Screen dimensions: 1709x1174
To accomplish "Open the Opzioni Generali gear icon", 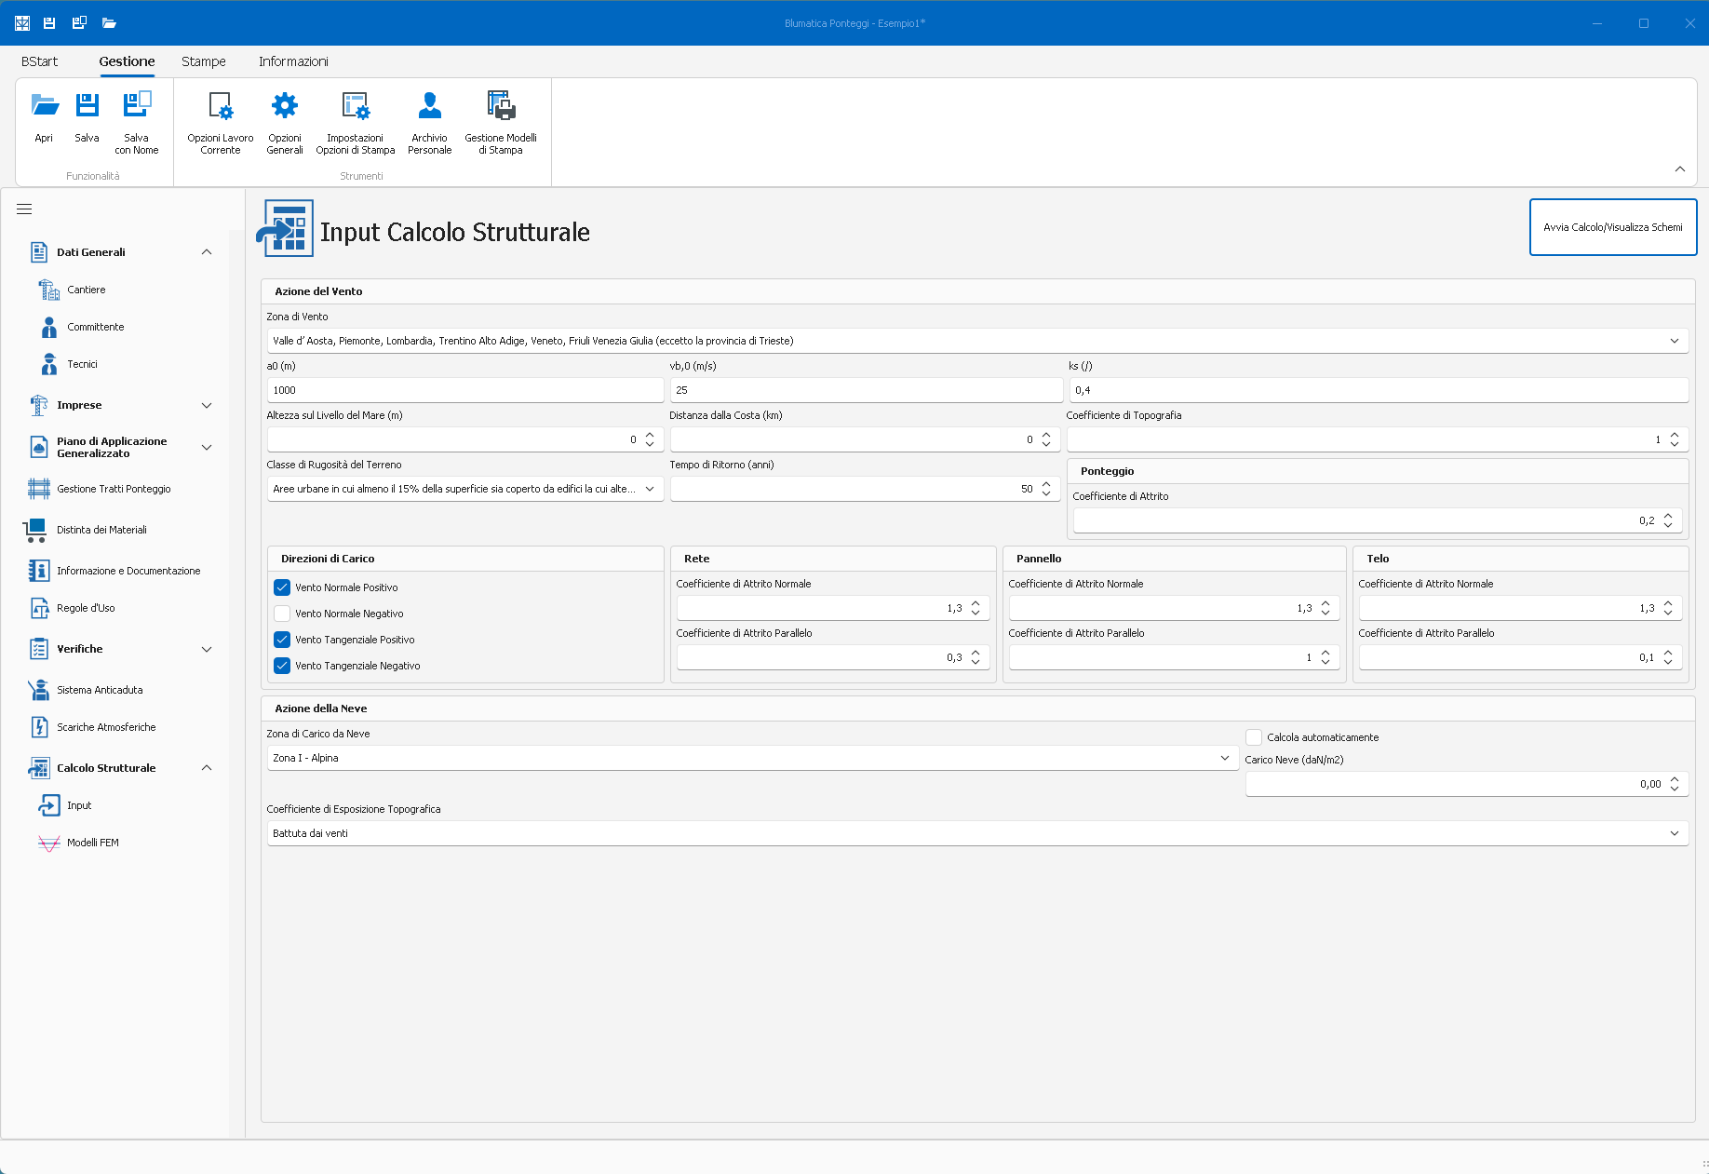I will (285, 106).
